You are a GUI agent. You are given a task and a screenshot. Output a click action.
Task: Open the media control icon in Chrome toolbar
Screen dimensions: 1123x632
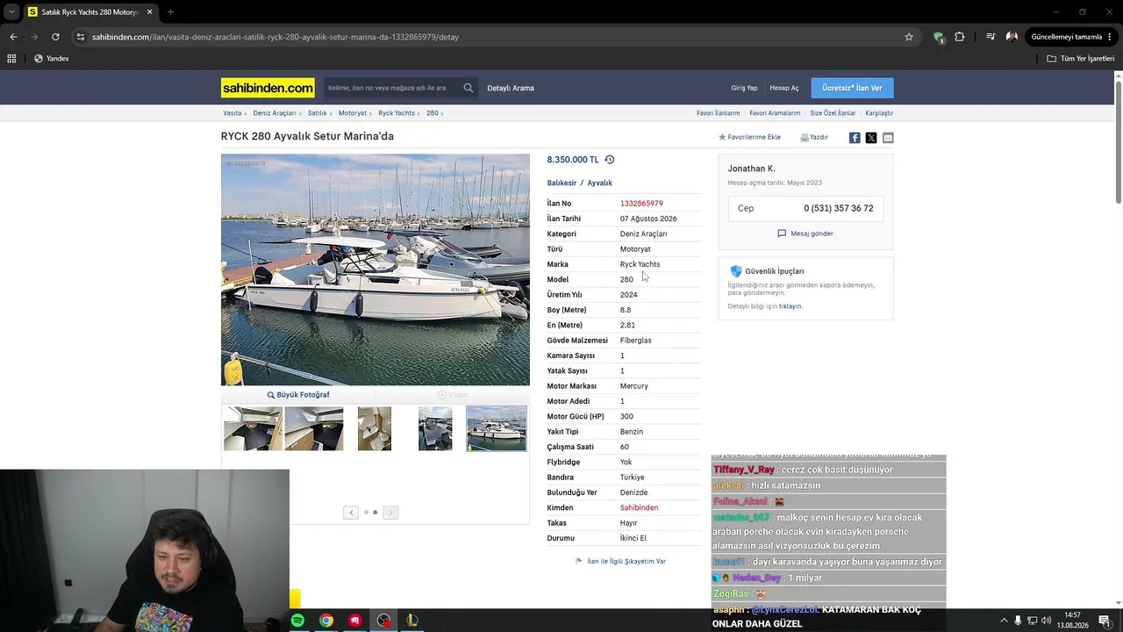point(991,37)
